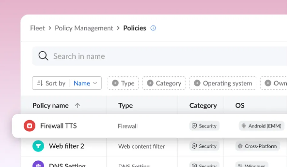Click the info icon next to Policies
This screenshot has height=167, width=287.
[x=153, y=28]
